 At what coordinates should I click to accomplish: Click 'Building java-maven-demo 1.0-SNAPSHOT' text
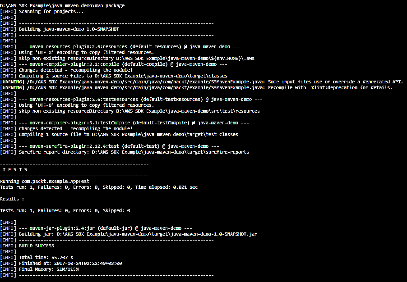tap(69, 29)
